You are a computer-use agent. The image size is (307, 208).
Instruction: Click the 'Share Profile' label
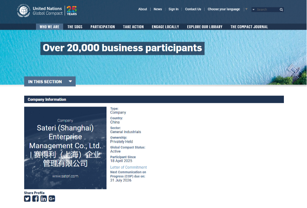[x=34, y=193]
